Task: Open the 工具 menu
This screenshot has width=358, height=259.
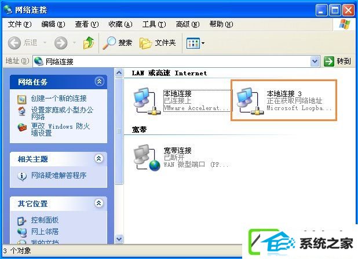Action: click(x=154, y=24)
